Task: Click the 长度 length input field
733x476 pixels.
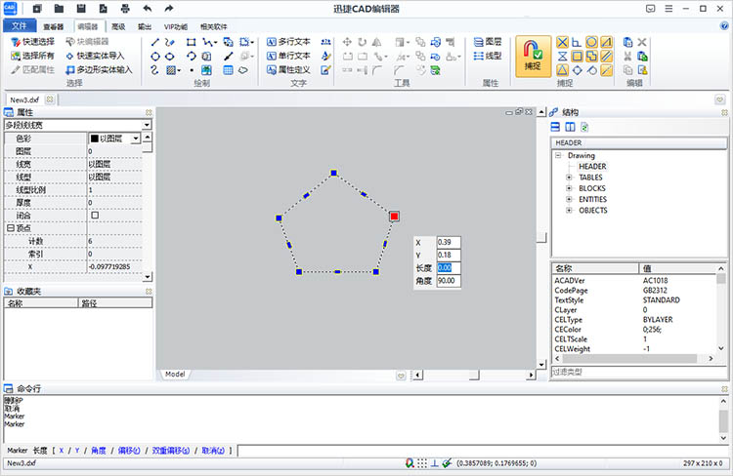Action: (449, 267)
